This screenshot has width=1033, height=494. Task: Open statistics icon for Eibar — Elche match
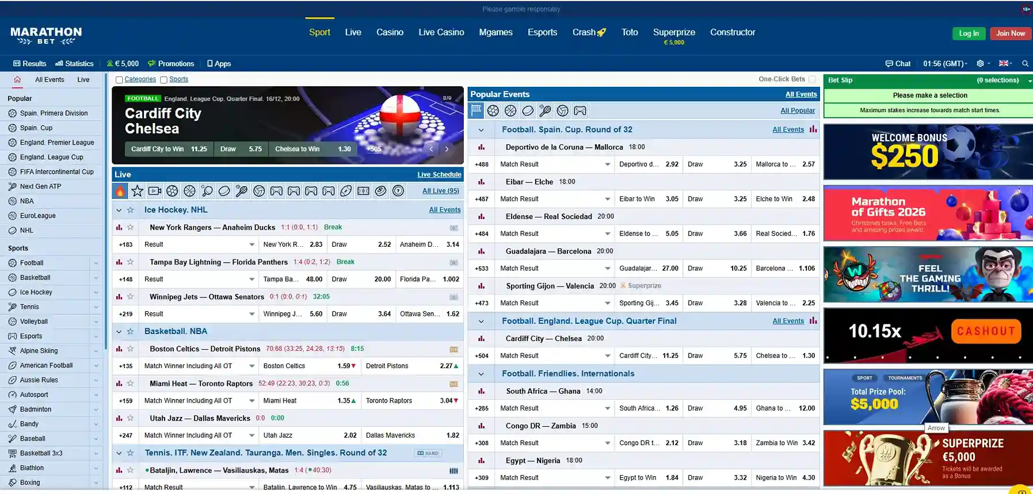(x=481, y=182)
